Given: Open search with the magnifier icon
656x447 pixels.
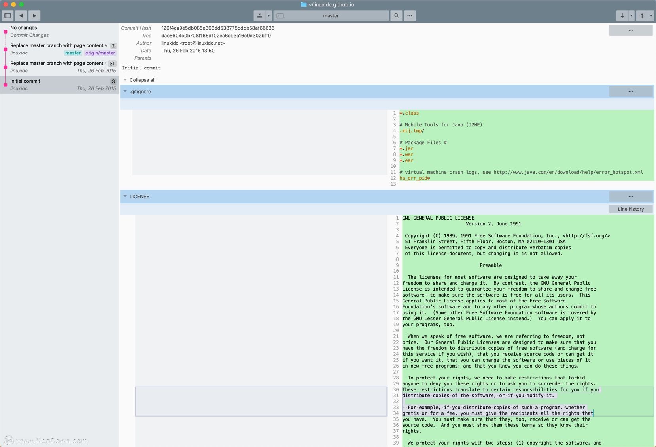Looking at the screenshot, I should click(396, 16).
